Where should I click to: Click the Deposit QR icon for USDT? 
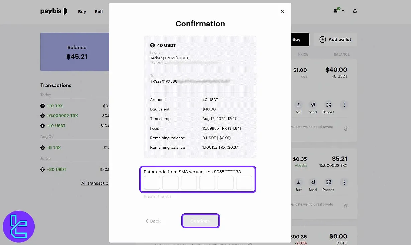pyautogui.click(x=328, y=105)
